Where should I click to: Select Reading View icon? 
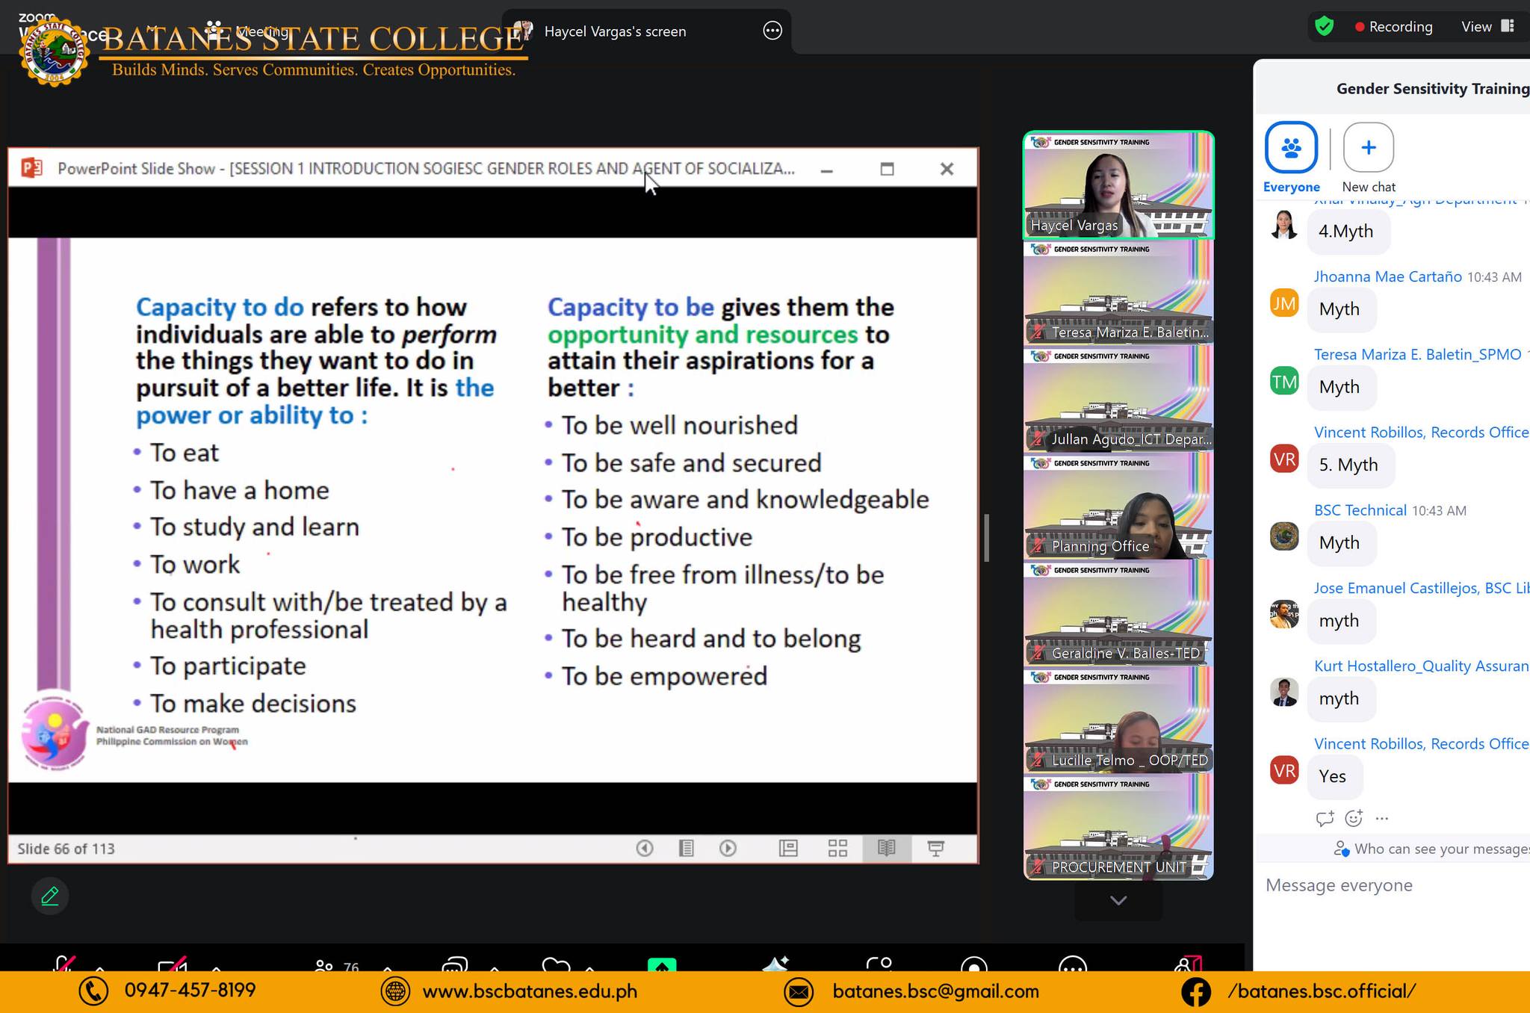pyautogui.click(x=886, y=848)
